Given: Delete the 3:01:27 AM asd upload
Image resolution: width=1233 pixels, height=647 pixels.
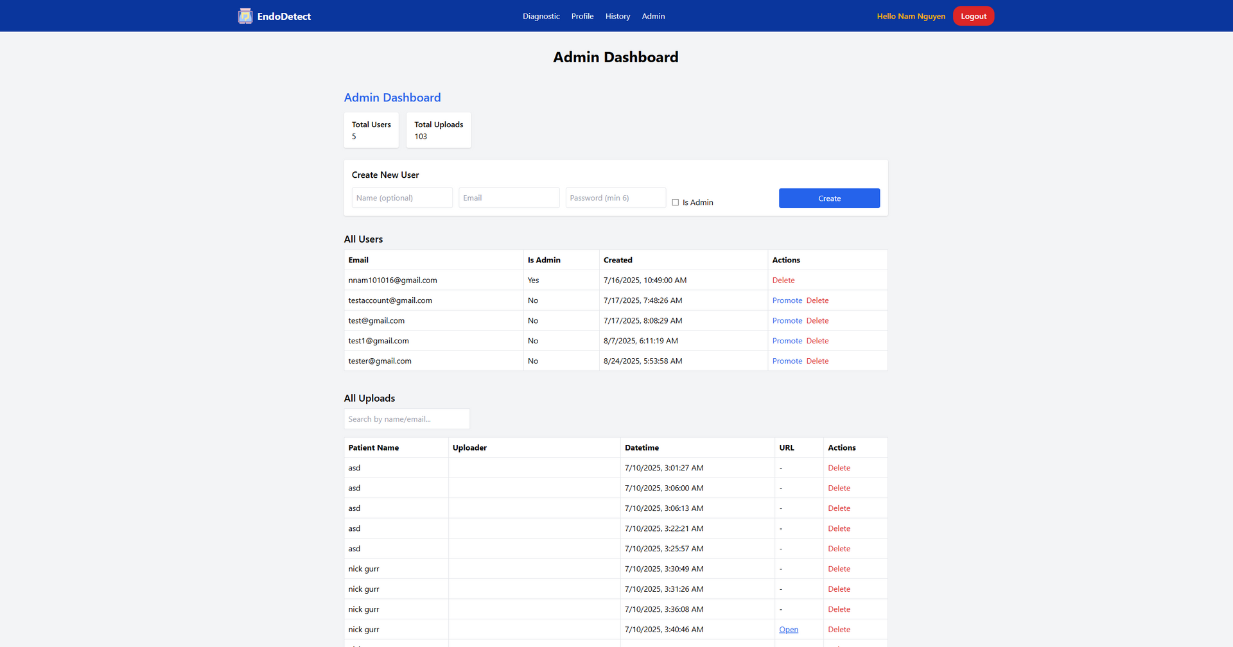Looking at the screenshot, I should click(839, 468).
